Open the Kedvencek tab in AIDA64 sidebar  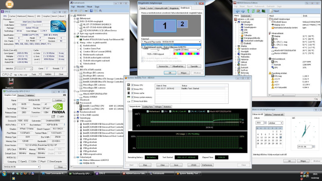246,16
